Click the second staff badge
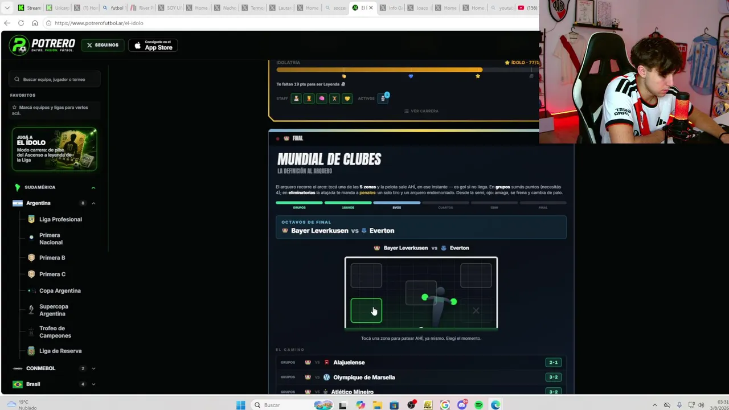 click(309, 99)
